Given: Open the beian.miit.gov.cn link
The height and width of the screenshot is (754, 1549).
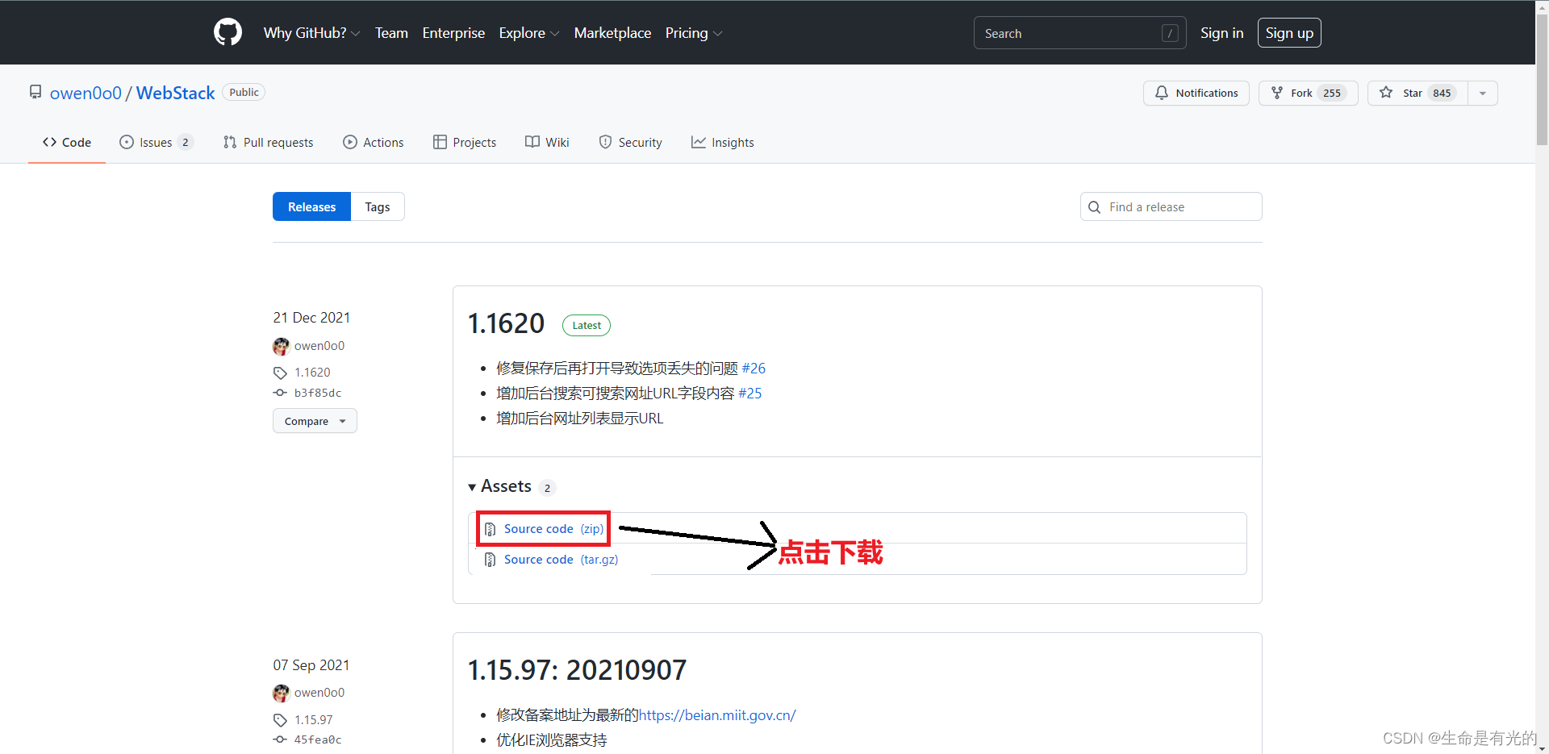Looking at the screenshot, I should (x=717, y=715).
